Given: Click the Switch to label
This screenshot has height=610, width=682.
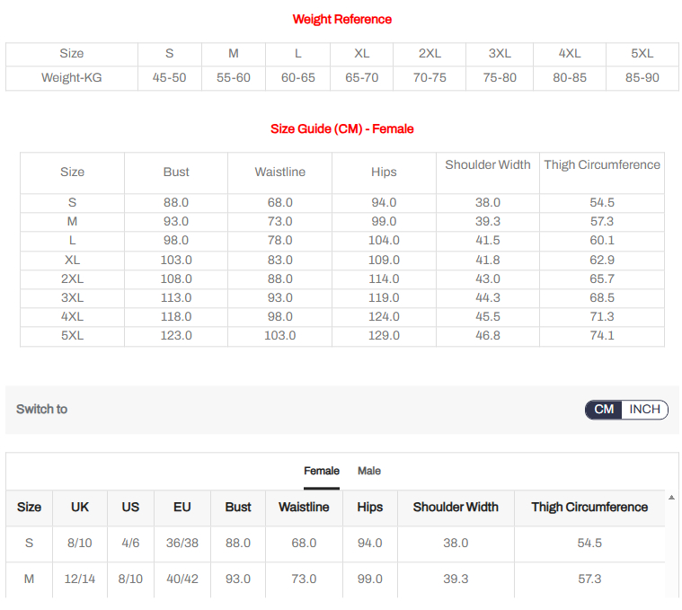Looking at the screenshot, I should tap(41, 410).
